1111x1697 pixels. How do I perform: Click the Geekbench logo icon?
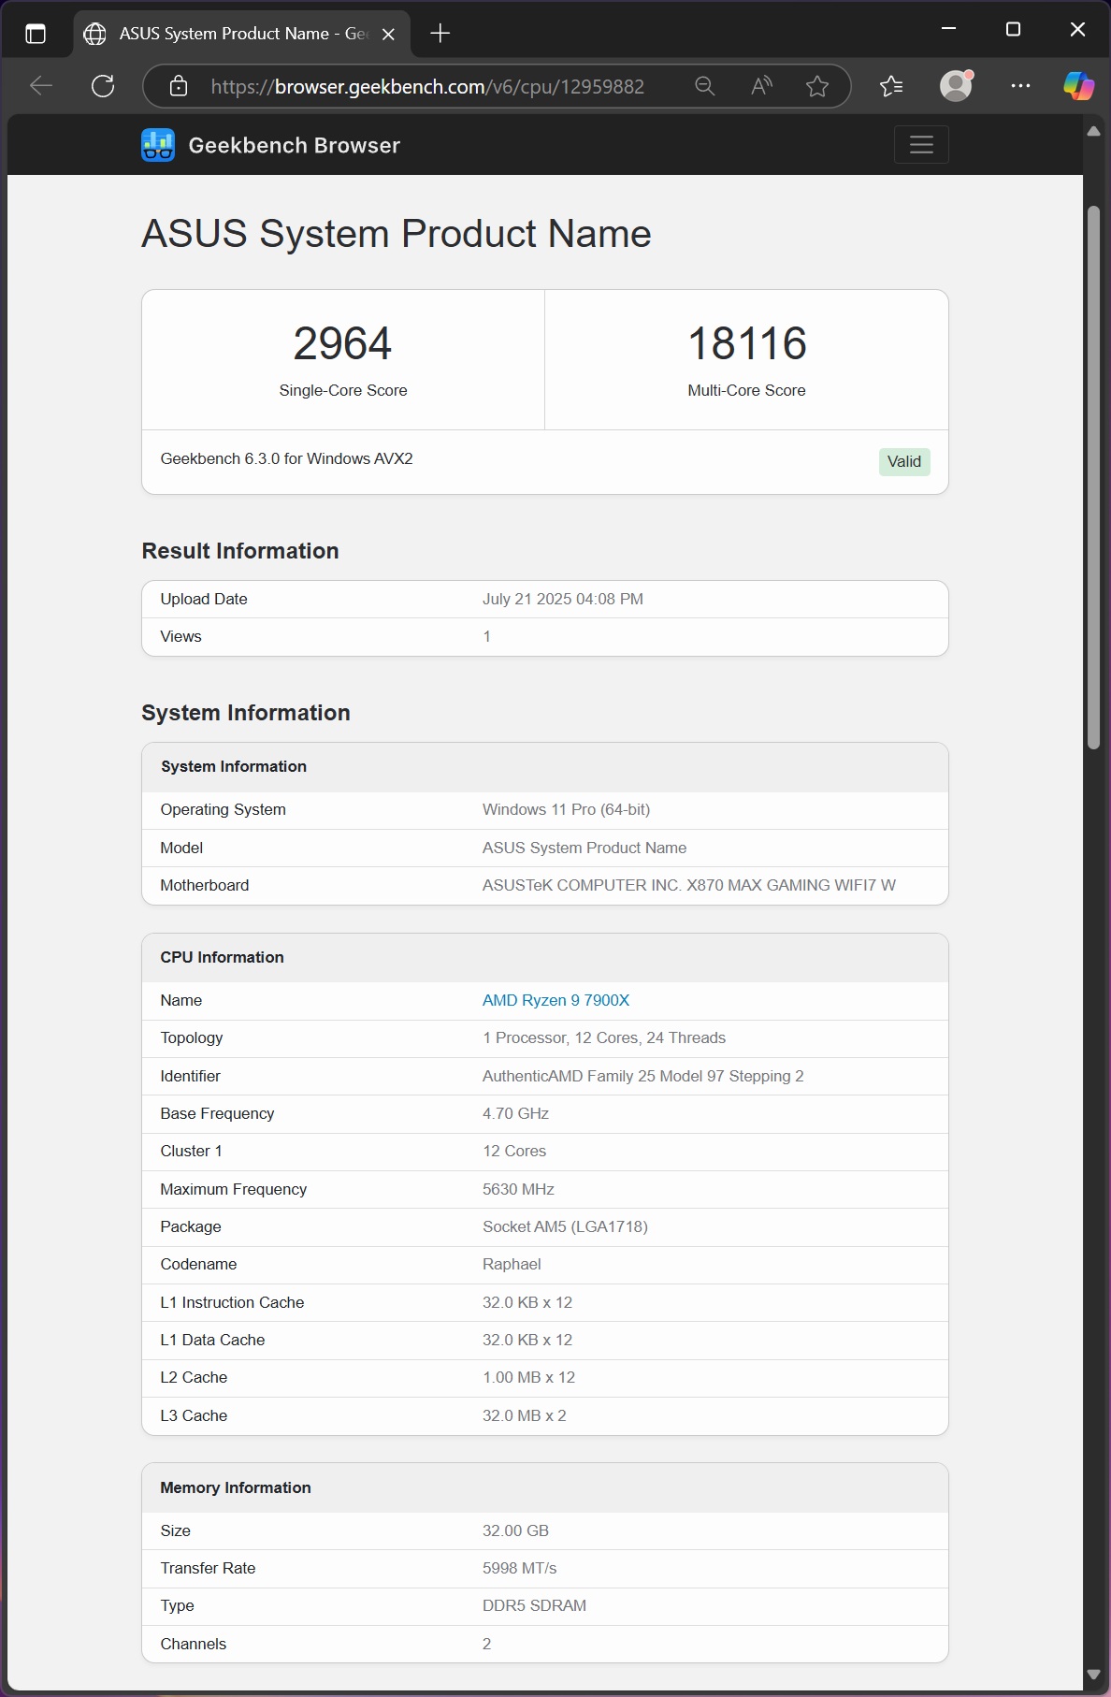point(158,145)
